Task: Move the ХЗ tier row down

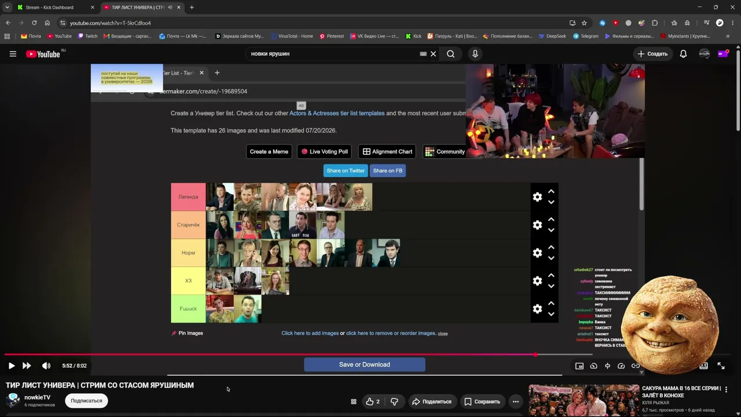Action: point(551,286)
